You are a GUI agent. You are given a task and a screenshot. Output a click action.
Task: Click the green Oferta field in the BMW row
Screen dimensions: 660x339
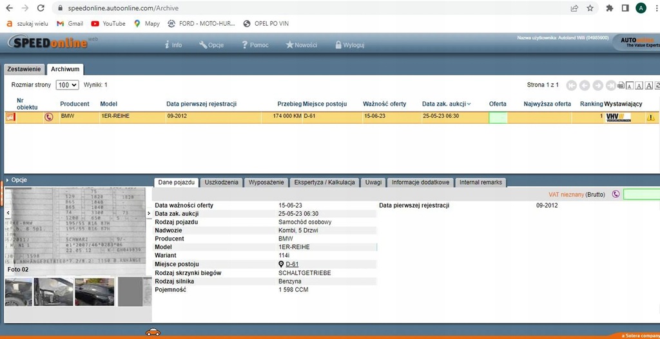(x=498, y=117)
